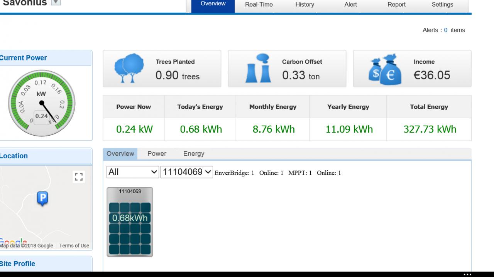This screenshot has height=277, width=494.
Task: Click the blue P map marker
Action: [x=42, y=198]
